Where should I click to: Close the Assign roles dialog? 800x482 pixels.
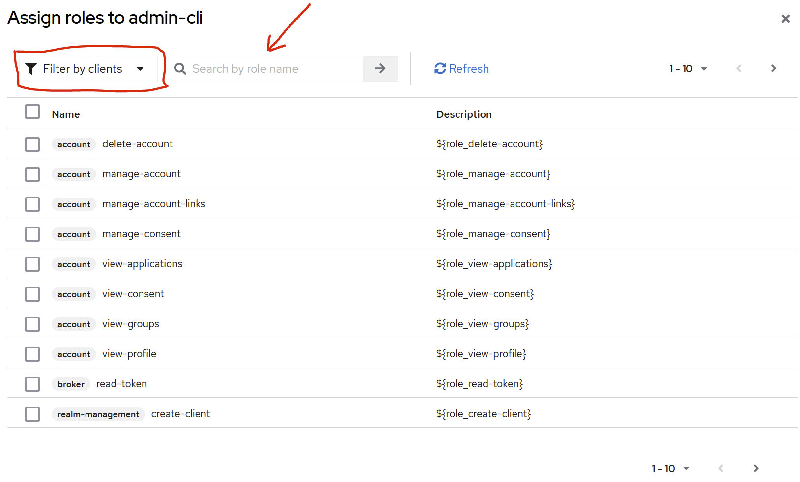[x=785, y=19]
